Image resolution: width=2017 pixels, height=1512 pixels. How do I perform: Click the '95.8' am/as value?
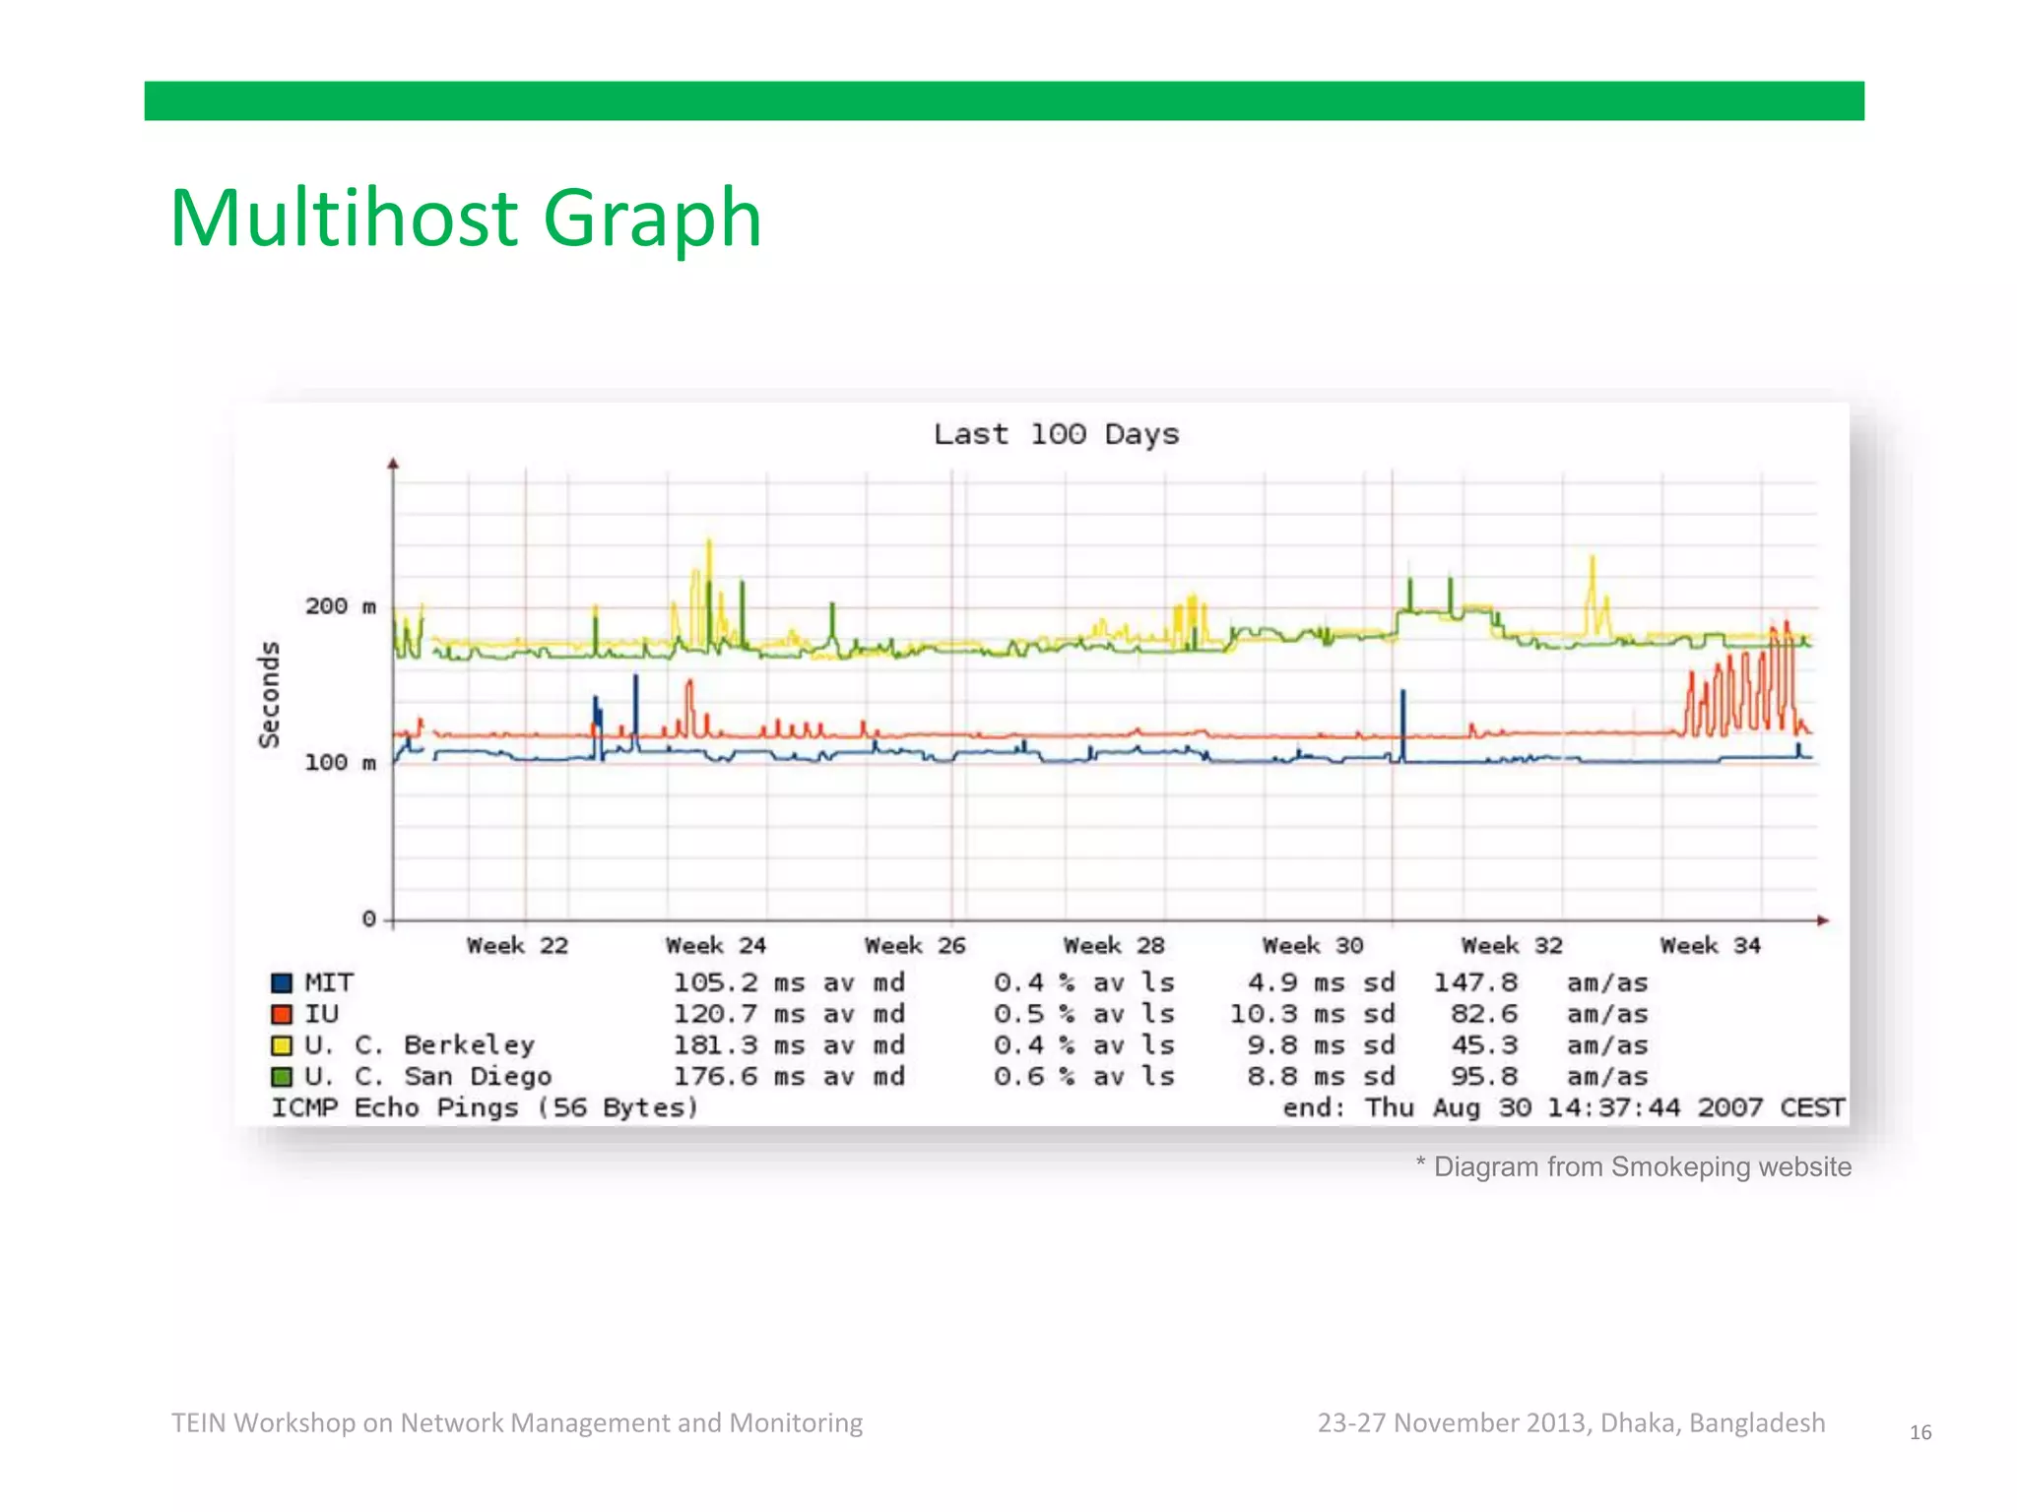[x=1483, y=1077]
